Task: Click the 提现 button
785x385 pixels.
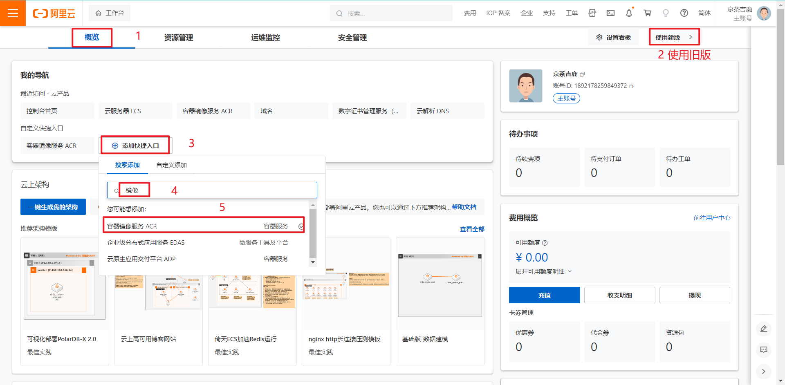Action: (695, 295)
